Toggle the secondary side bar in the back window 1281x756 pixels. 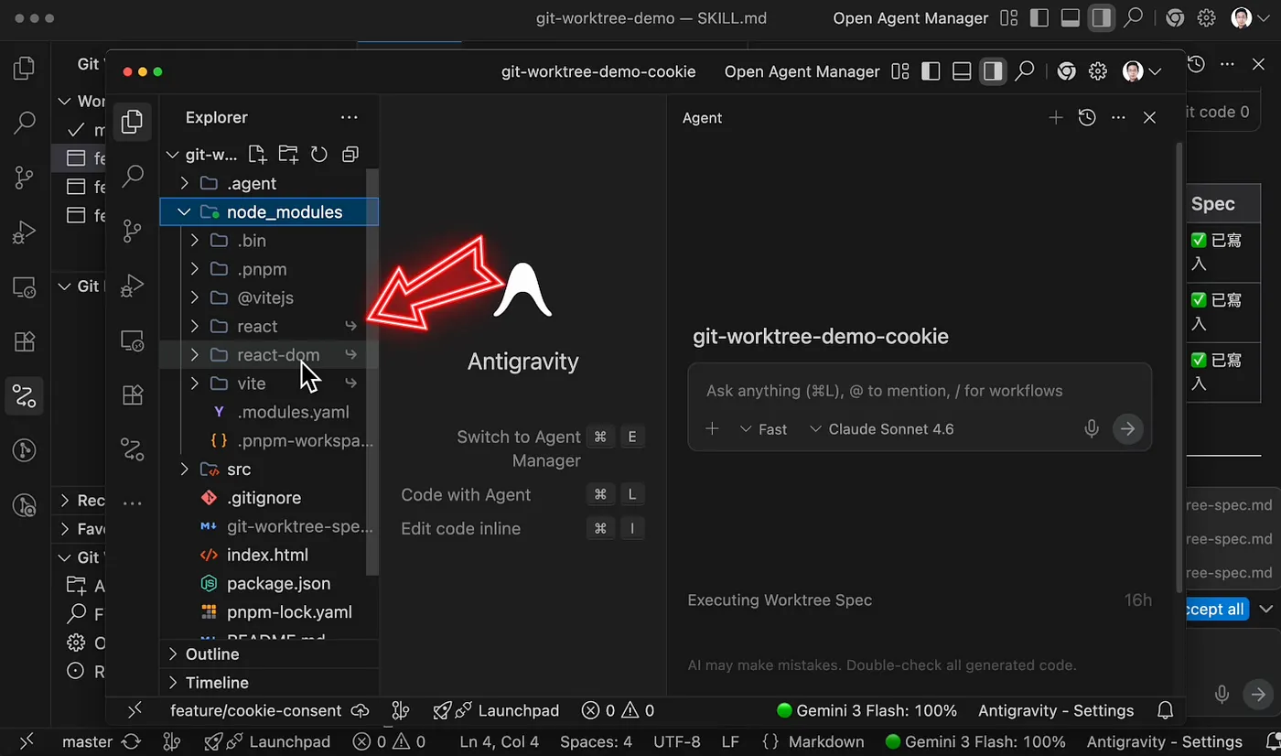click(1102, 18)
